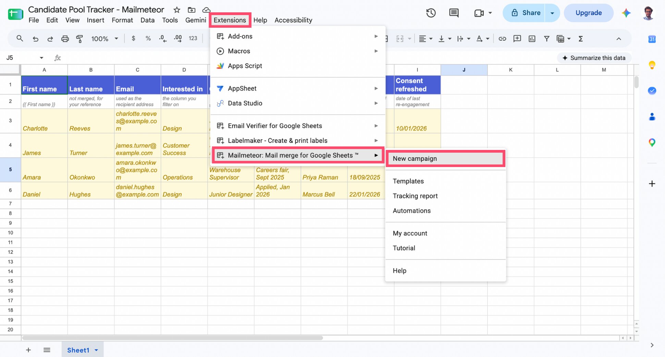Screen dimensions: 665x357
Task: Click the redo arrow icon
Action: 50,39
